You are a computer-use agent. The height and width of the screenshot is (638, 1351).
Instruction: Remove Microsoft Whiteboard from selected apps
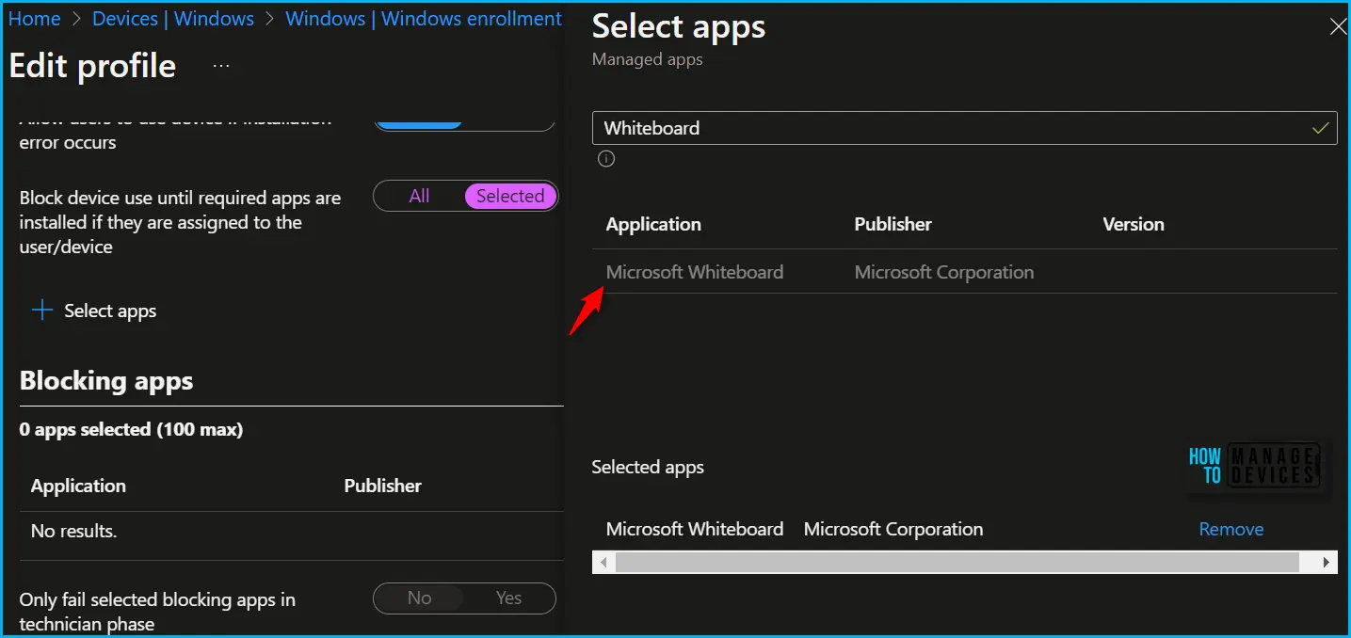click(x=1230, y=529)
